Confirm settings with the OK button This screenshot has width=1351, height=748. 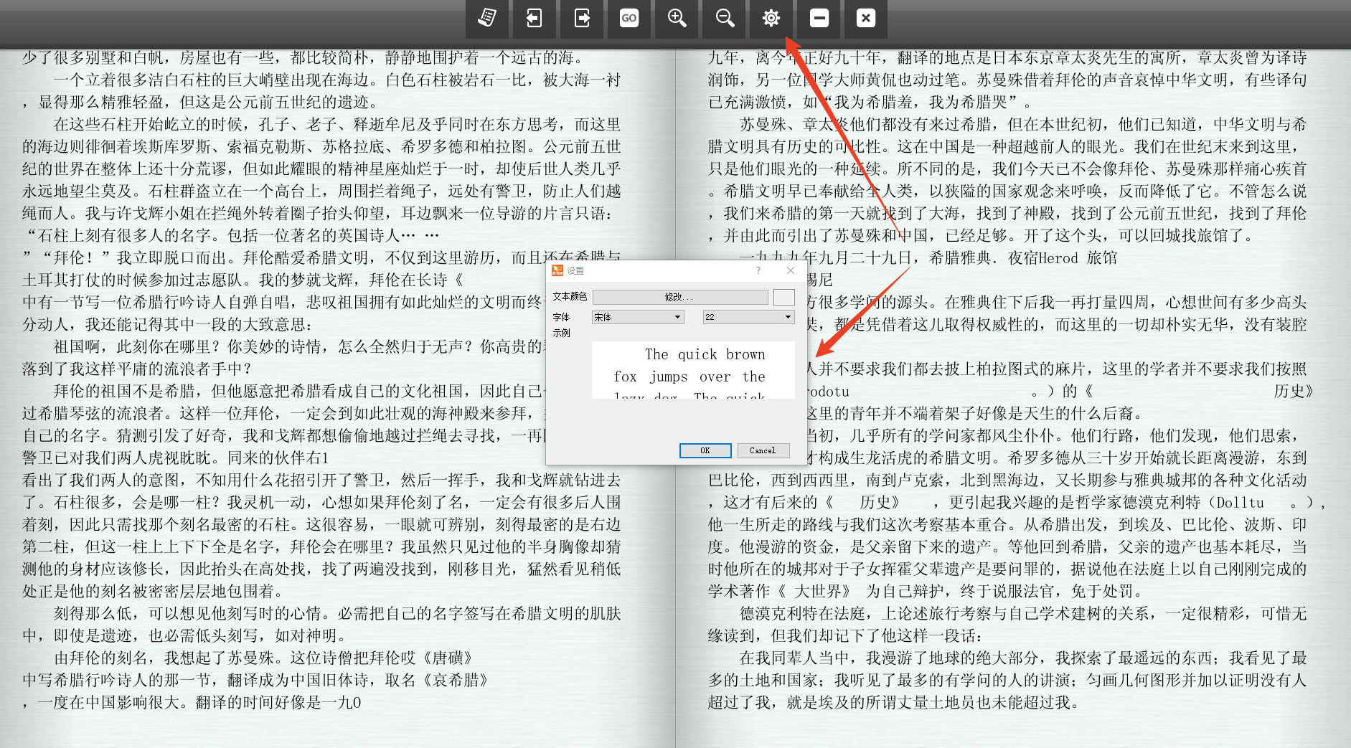[705, 450]
